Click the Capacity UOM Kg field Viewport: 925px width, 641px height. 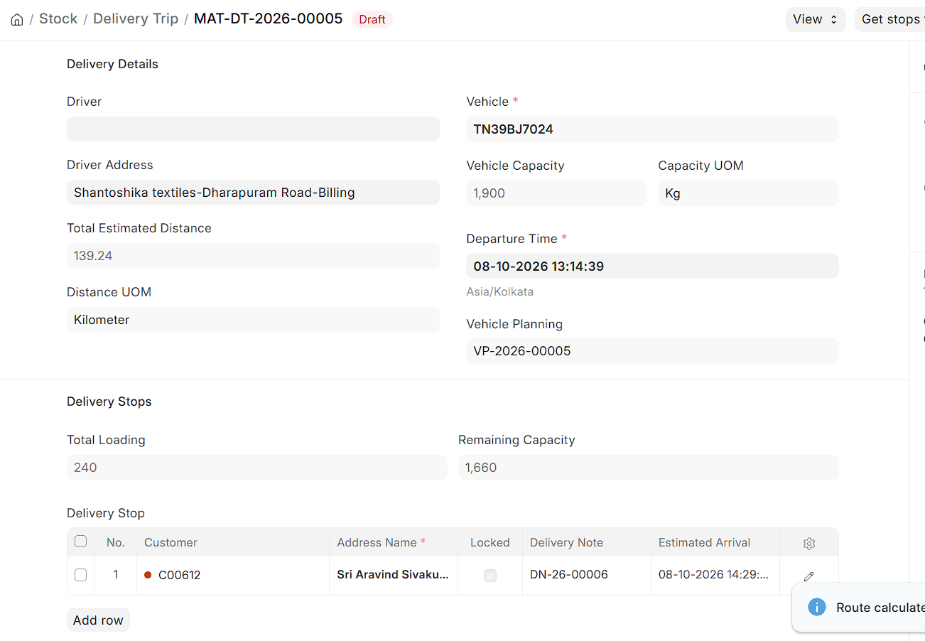pos(748,193)
